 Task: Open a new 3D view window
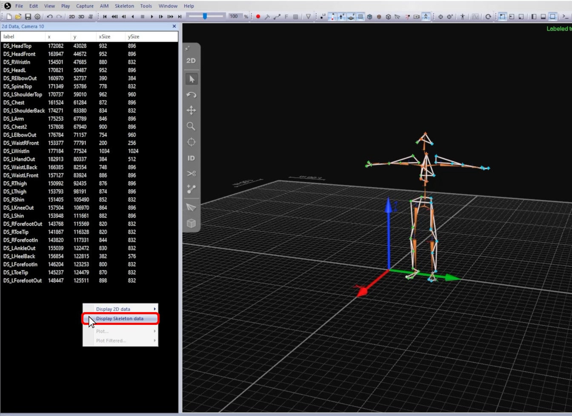pyautogui.click(x=81, y=17)
